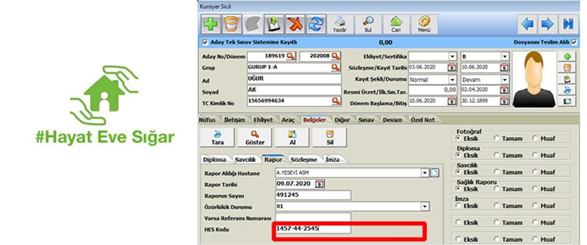Click the green plus icon beside photo
Viewport: 587px width, 245px height.
click(x=567, y=56)
